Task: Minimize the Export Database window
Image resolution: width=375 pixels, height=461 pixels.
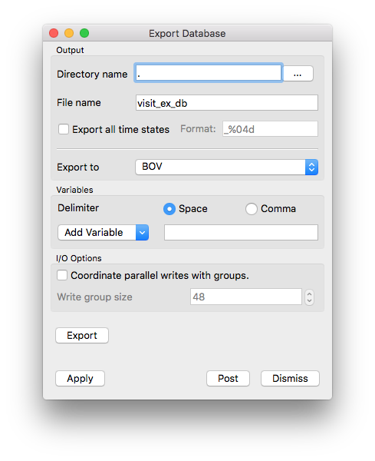Action: 69,33
